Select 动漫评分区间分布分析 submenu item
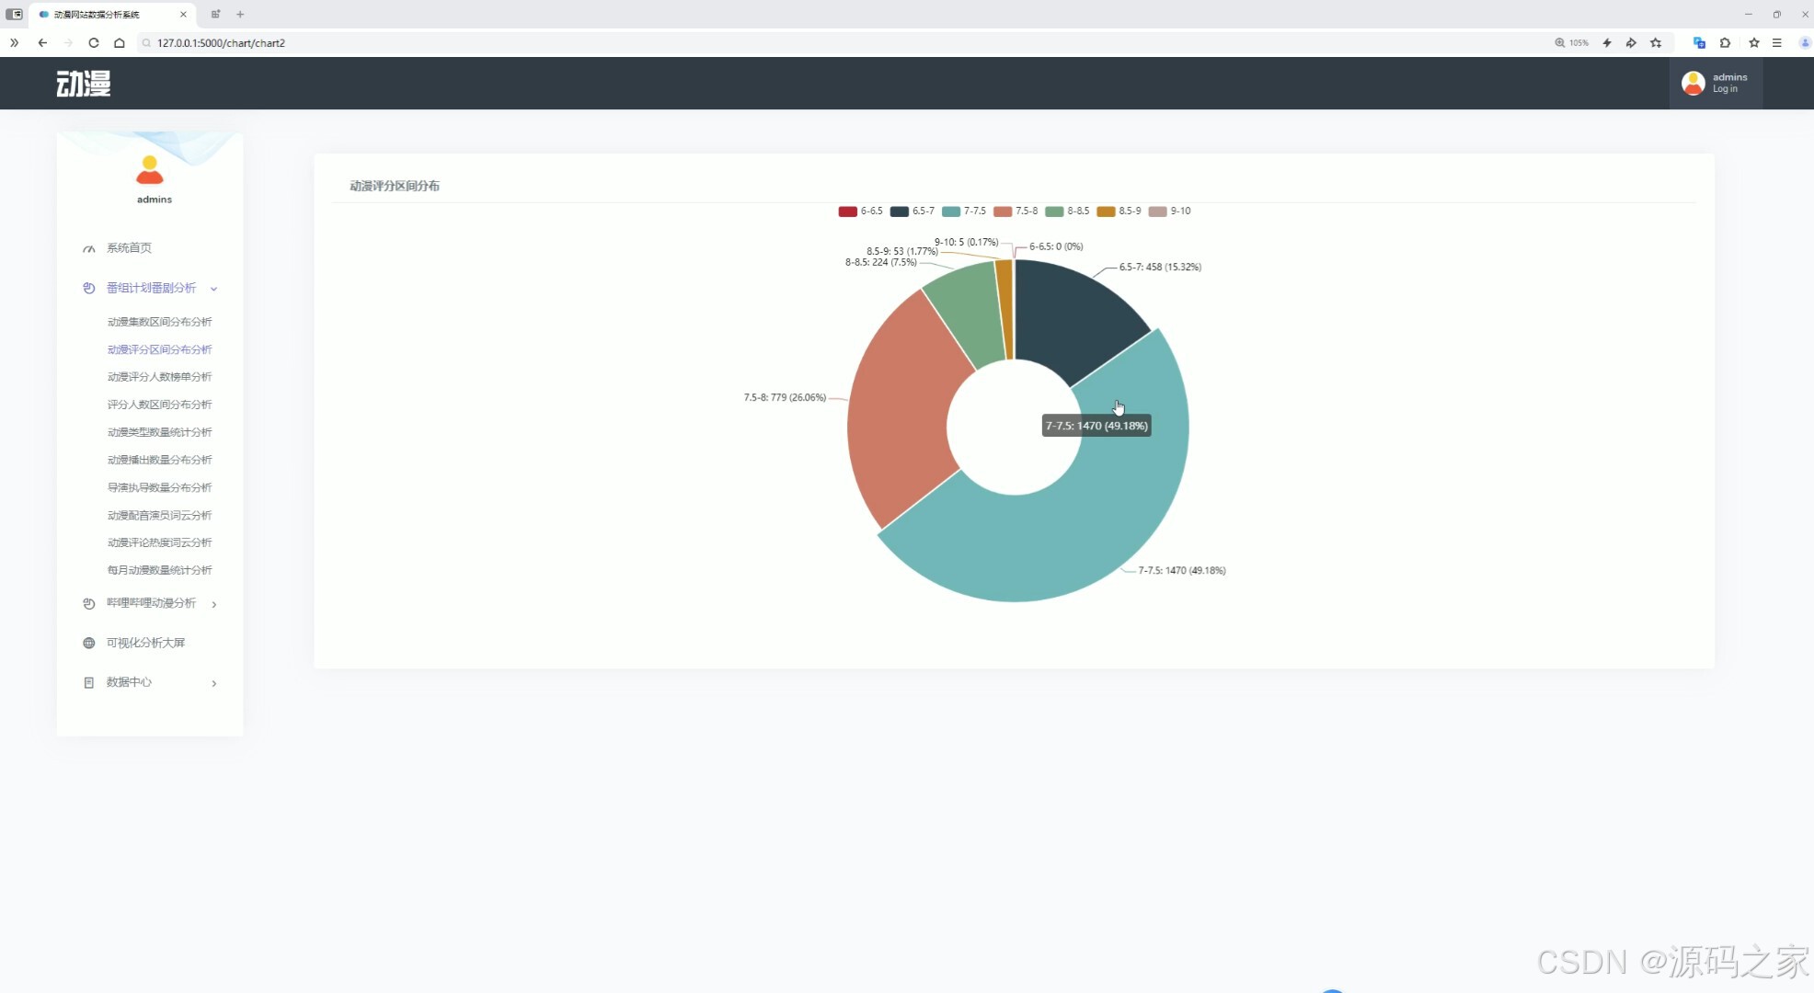The width and height of the screenshot is (1814, 993). click(x=159, y=349)
